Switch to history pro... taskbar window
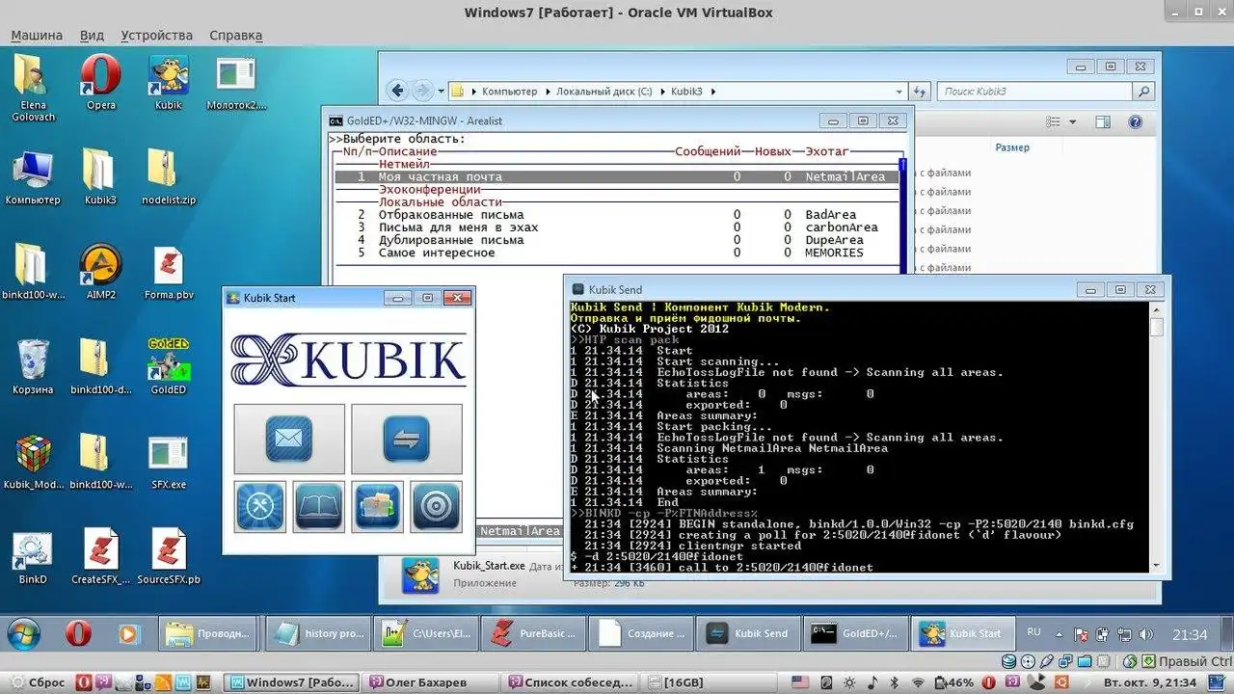The width and height of the screenshot is (1234, 694). 316,634
